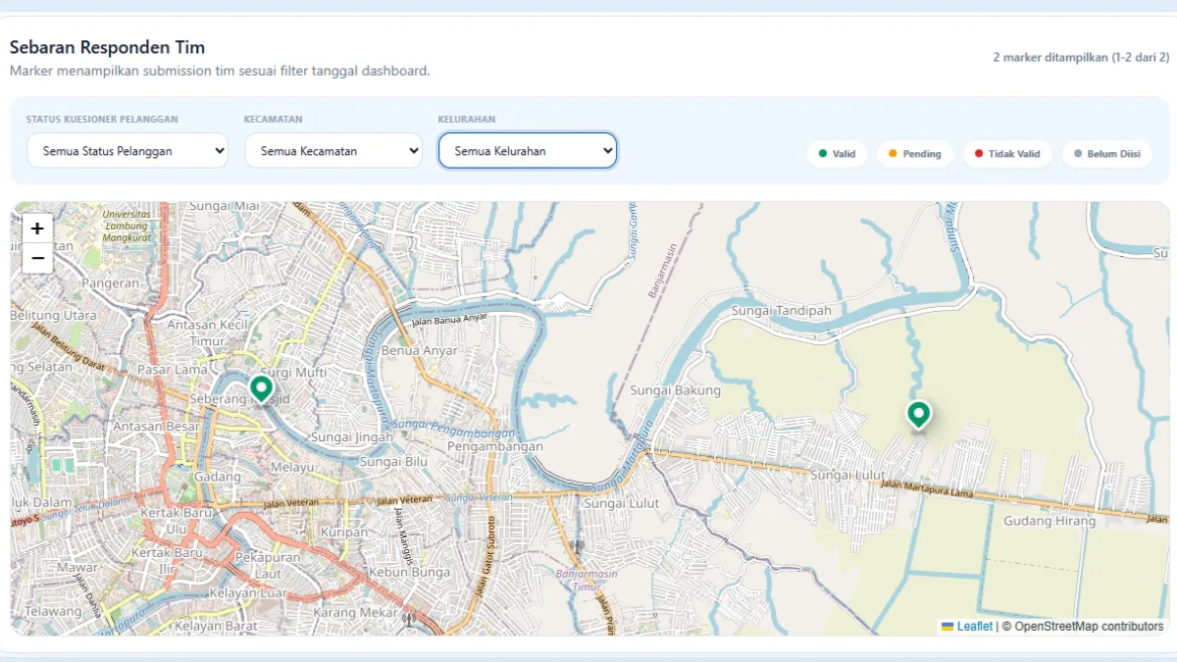Toggle the Tidak Valid legend chip

tap(1007, 154)
